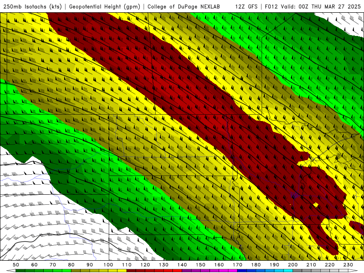This screenshot has height=273, width=364.
Task: Click the 140 label on the color scale
Action: tap(182, 265)
